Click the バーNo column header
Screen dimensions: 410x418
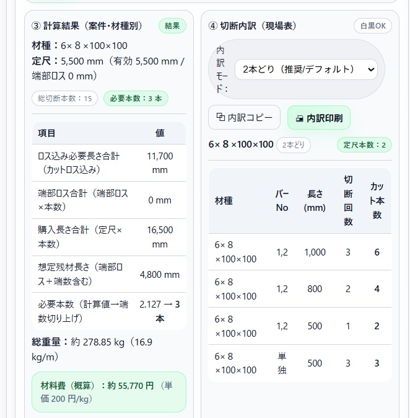282,201
